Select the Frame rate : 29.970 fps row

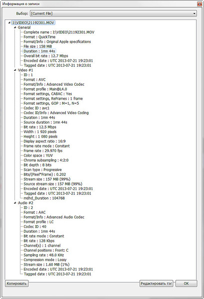43,150
